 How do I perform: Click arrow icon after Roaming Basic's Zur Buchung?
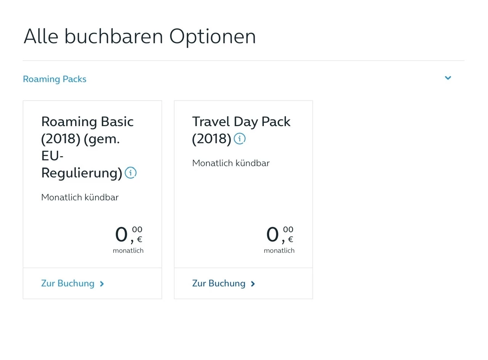102,284
